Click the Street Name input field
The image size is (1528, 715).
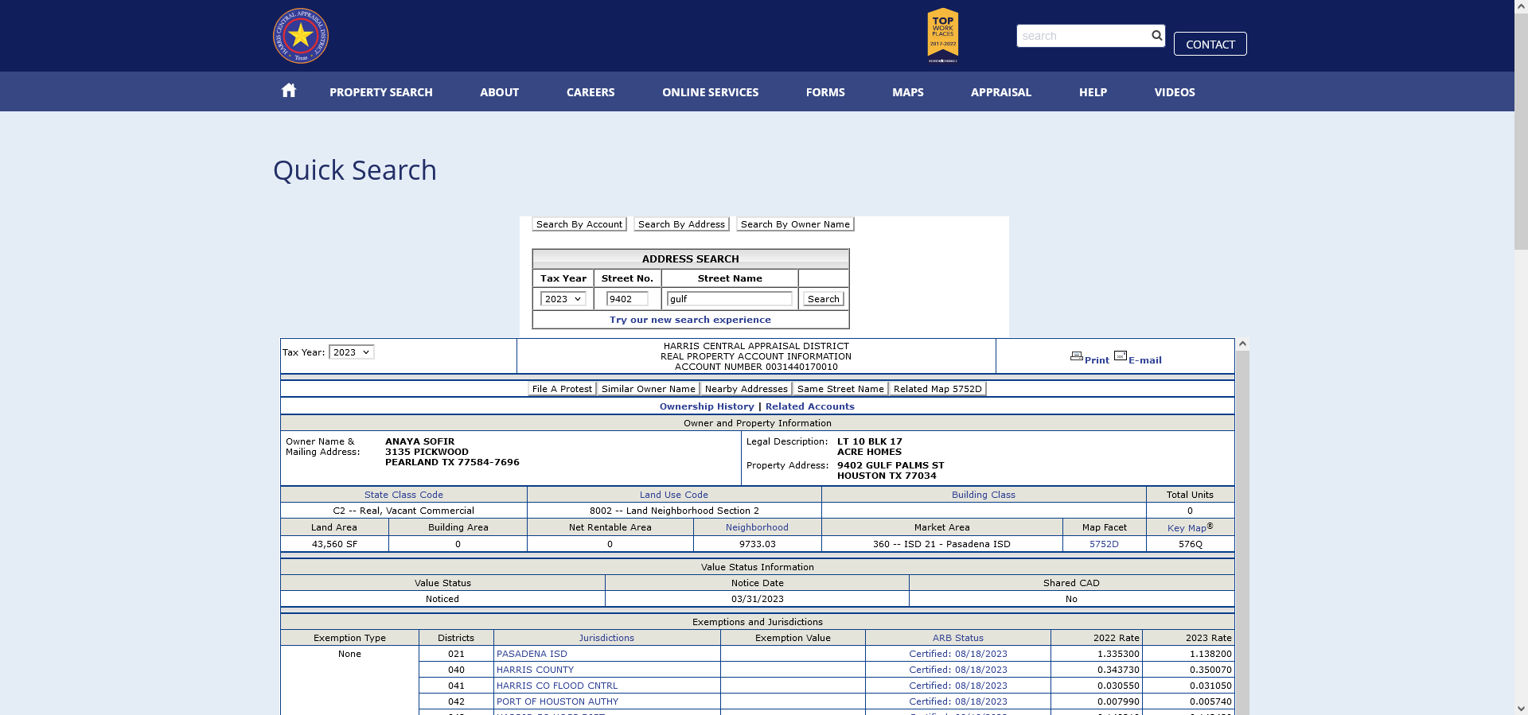point(730,299)
